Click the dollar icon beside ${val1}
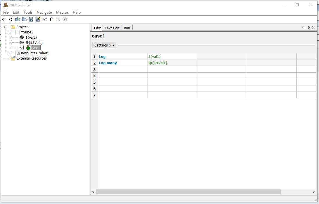 pos(22,37)
